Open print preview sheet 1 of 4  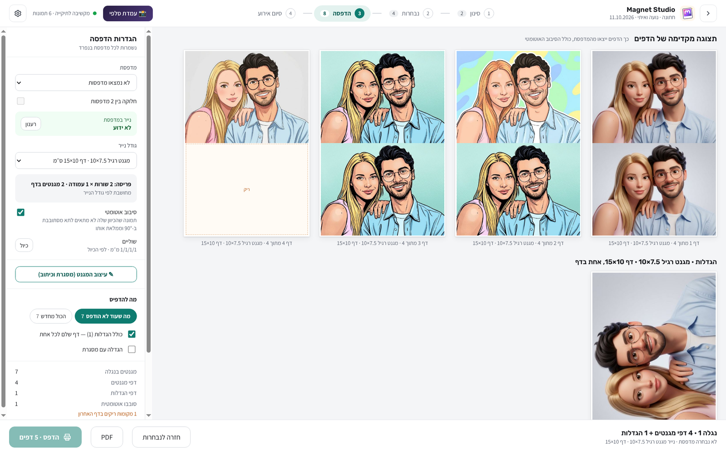[654, 143]
